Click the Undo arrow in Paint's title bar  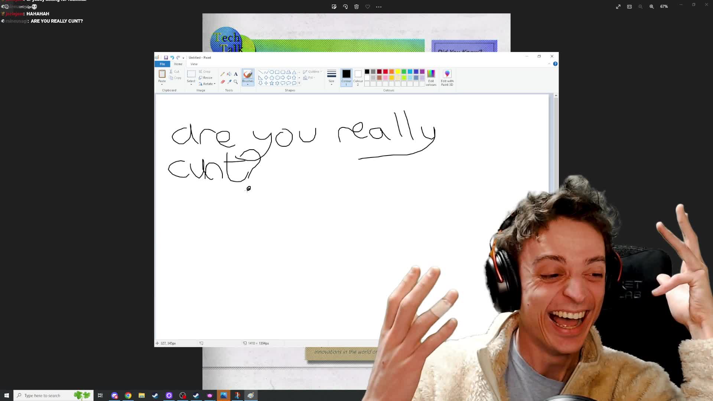coord(172,58)
